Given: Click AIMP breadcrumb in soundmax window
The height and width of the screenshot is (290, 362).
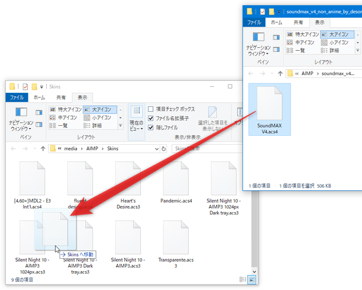Looking at the screenshot, I should pos(307,74).
